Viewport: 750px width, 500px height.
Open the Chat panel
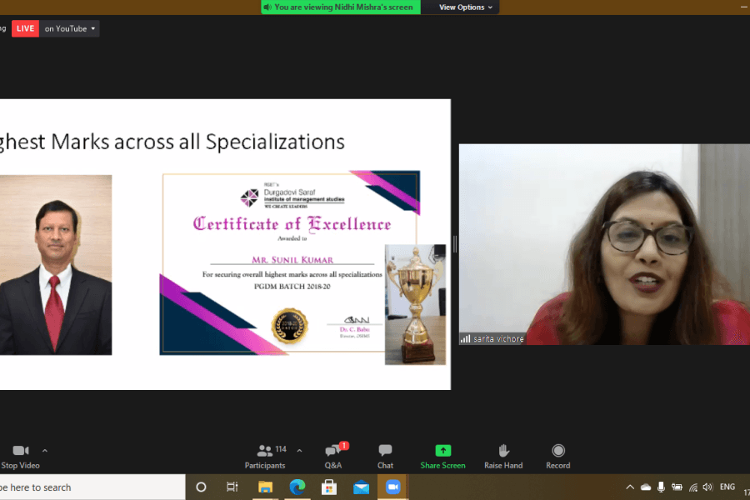385,457
